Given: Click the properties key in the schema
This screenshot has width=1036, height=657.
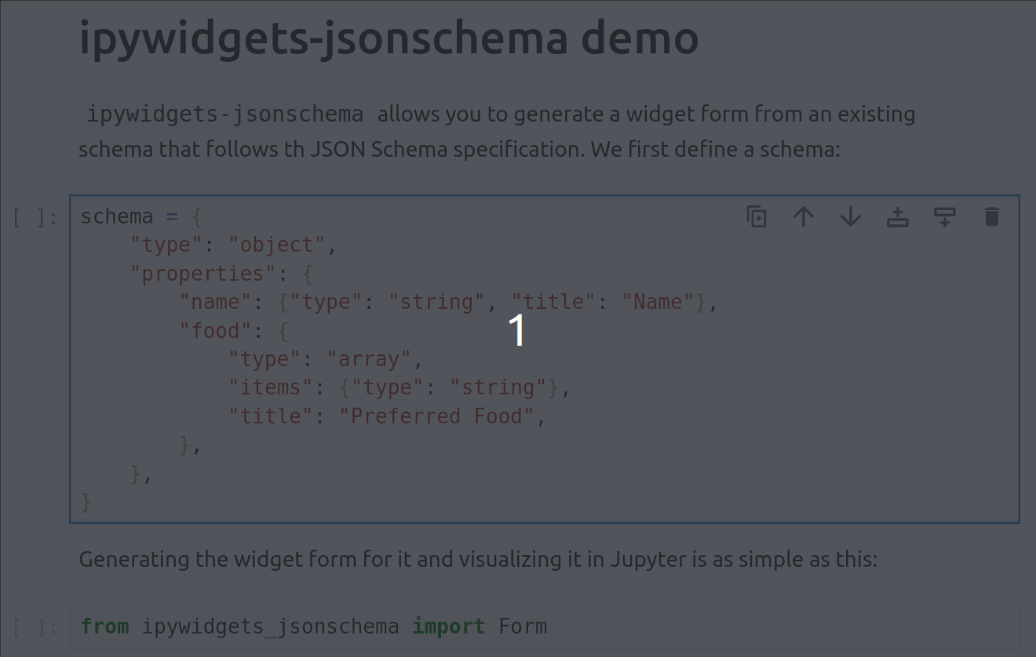Looking at the screenshot, I should (x=204, y=273).
